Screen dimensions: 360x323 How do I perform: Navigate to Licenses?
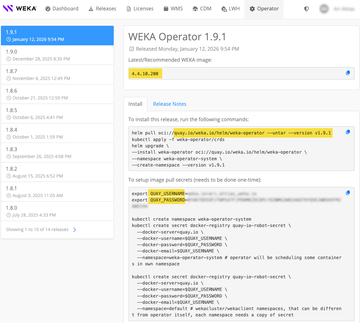tap(140, 9)
